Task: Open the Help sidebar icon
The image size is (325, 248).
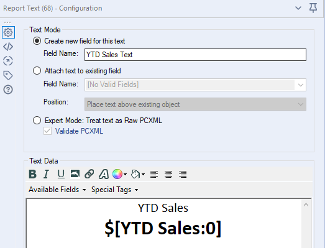Action: [x=8, y=90]
